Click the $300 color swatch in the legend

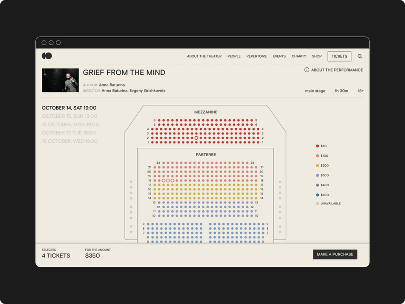pos(317,175)
